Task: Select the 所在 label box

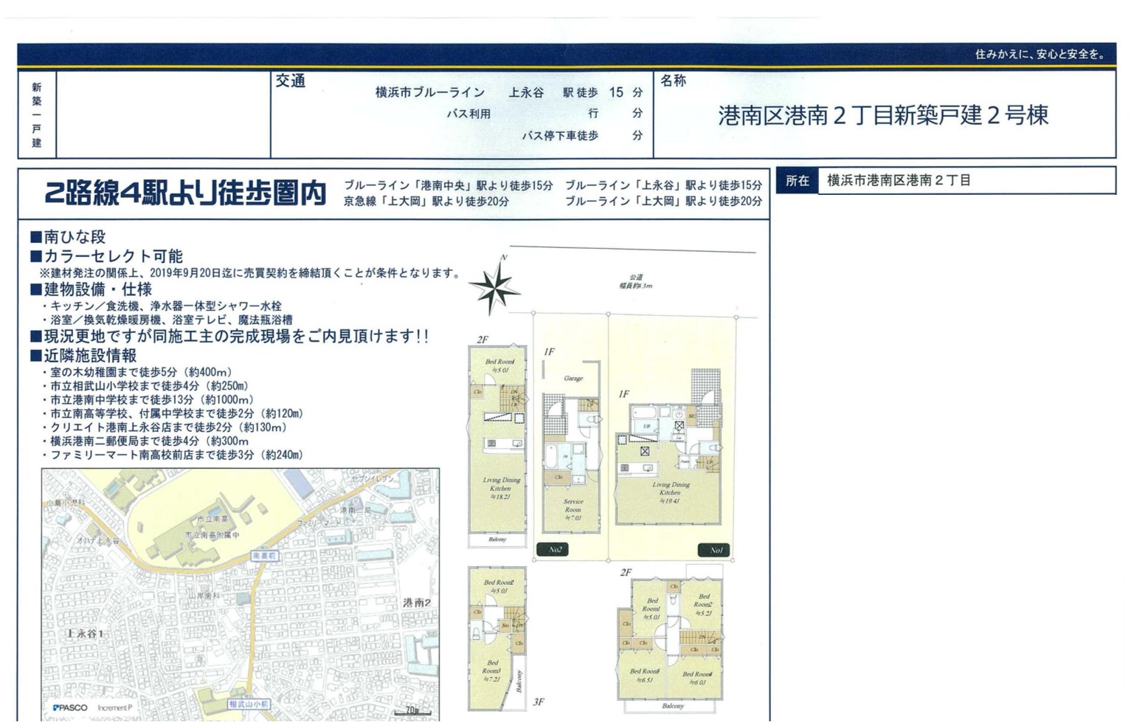Action: 798,181
